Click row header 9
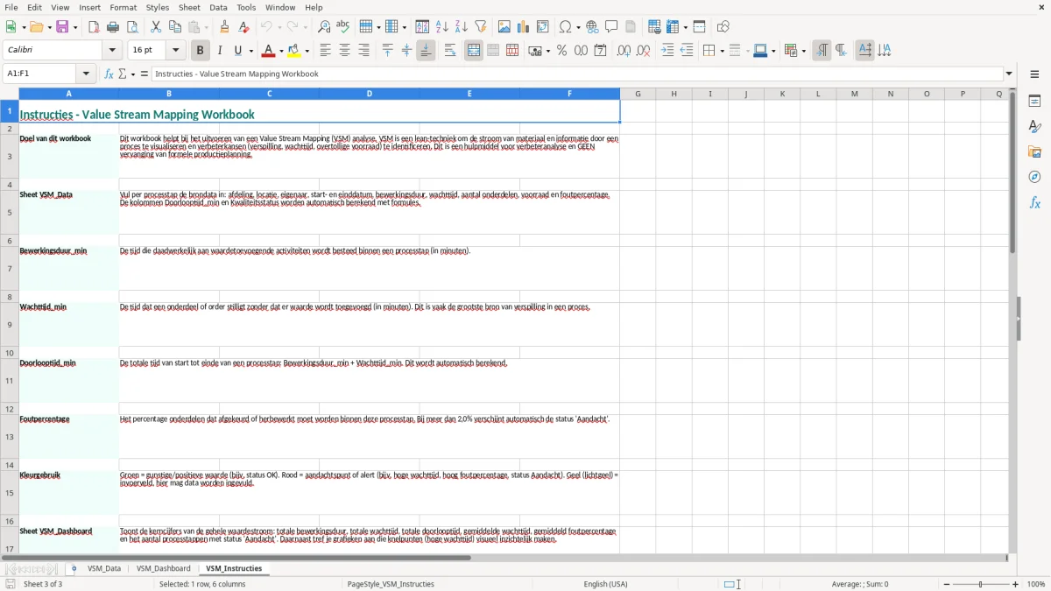This screenshot has height=591, width=1051. pyautogui.click(x=10, y=325)
